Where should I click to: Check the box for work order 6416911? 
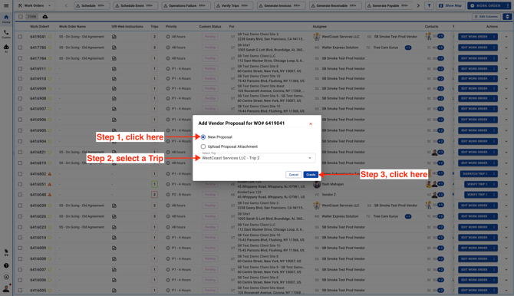[x=20, y=69]
